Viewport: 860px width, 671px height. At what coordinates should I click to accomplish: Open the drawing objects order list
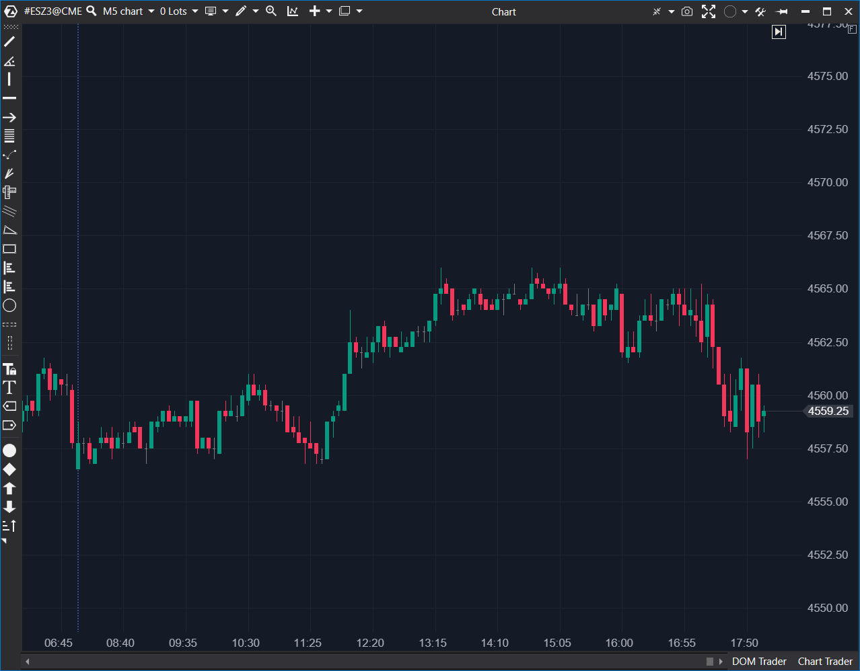(9, 525)
